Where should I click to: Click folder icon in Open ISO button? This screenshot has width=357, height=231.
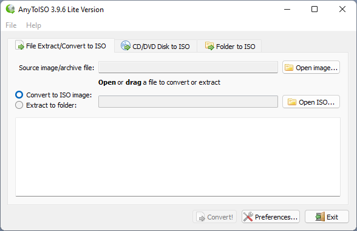(291, 102)
